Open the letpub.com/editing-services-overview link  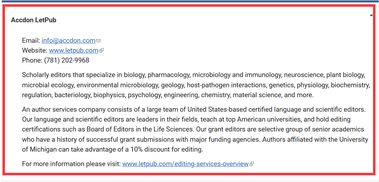click(x=185, y=164)
